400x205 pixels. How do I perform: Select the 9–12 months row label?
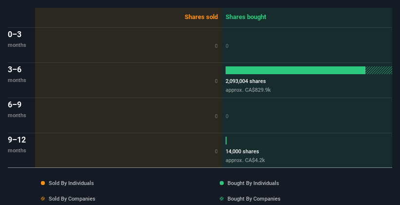17,144
